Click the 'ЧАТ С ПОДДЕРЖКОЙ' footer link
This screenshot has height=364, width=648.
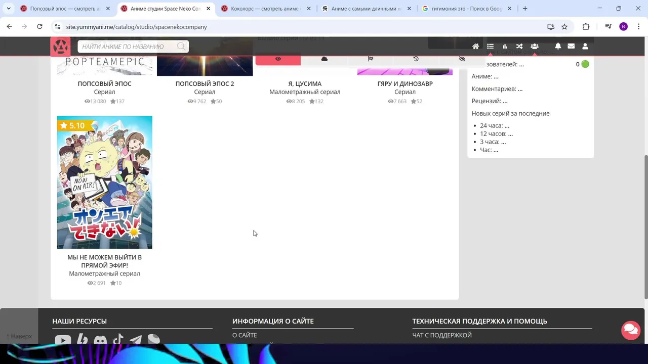click(x=442, y=335)
